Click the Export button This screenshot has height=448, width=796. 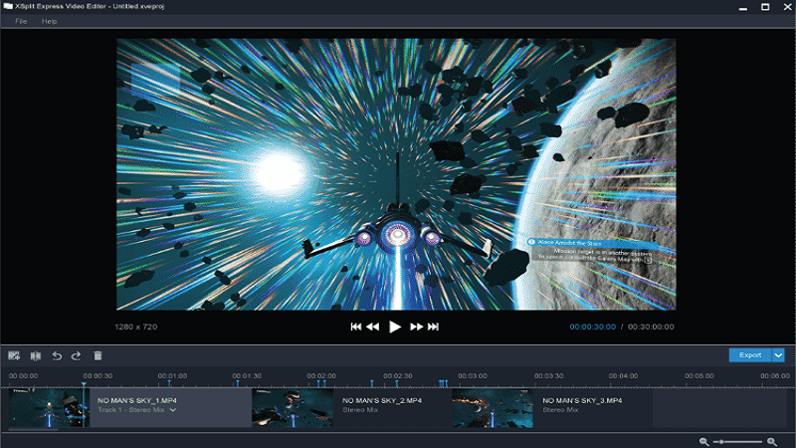coord(749,354)
